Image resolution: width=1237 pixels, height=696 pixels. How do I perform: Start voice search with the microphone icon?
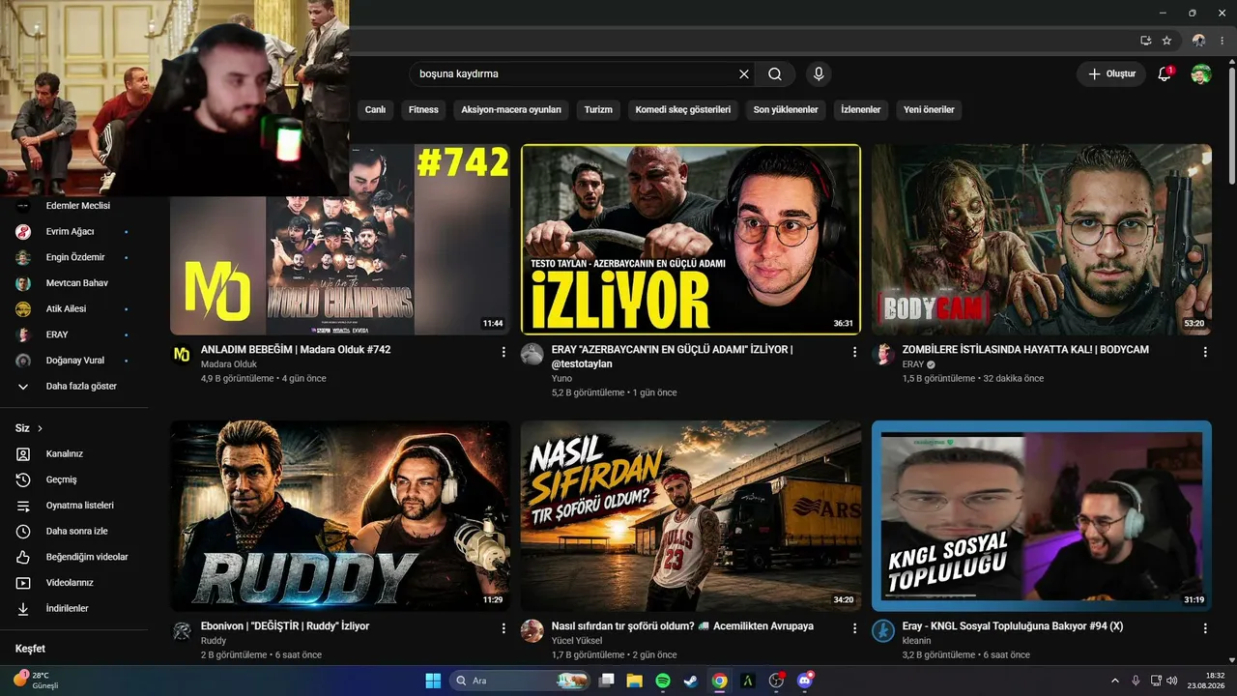coord(819,73)
